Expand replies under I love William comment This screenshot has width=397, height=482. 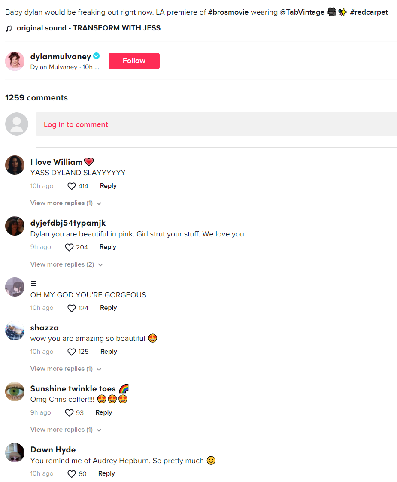tap(66, 203)
